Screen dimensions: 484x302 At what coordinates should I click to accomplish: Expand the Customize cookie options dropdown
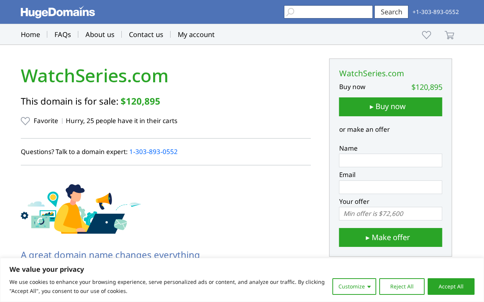(354, 287)
